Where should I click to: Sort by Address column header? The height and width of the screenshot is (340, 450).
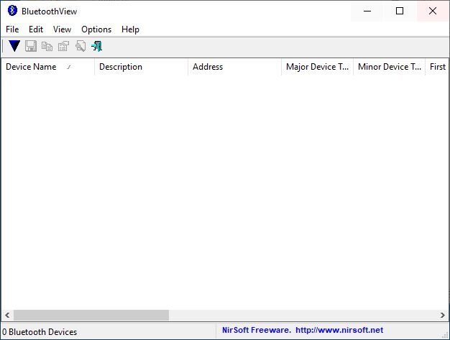tap(234, 67)
